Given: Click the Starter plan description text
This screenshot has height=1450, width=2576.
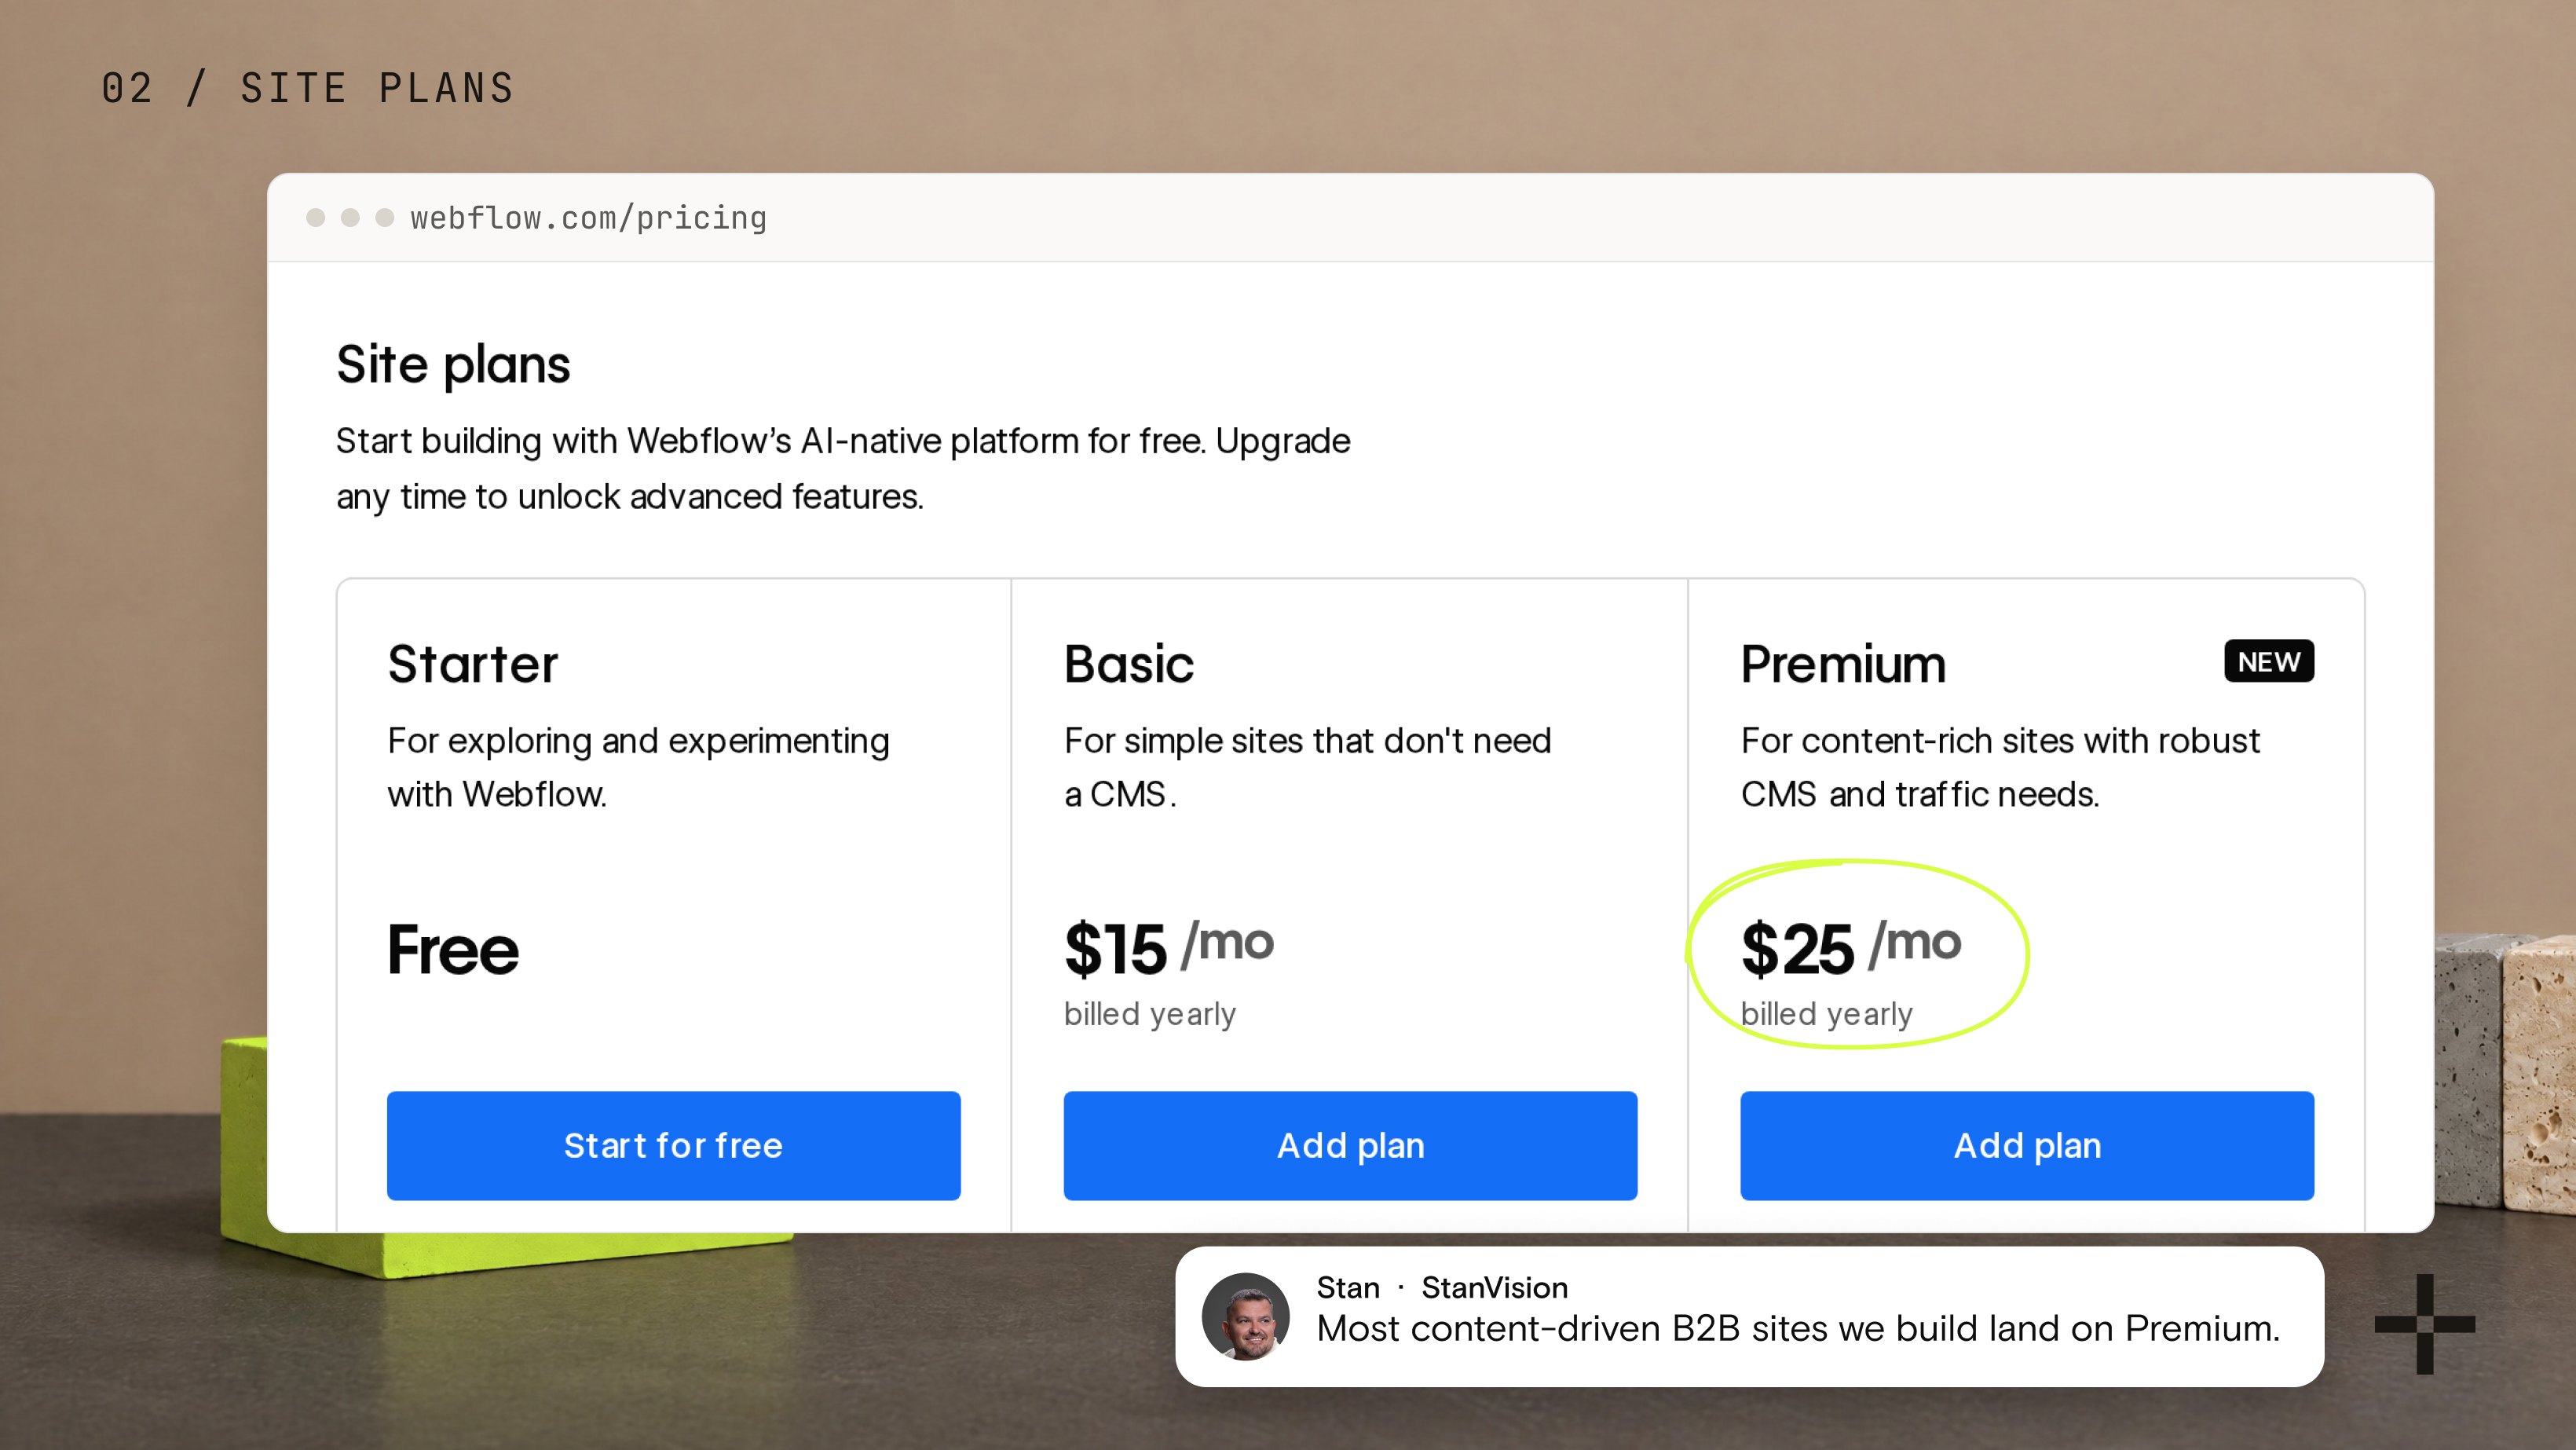Looking at the screenshot, I should pos(638,767).
